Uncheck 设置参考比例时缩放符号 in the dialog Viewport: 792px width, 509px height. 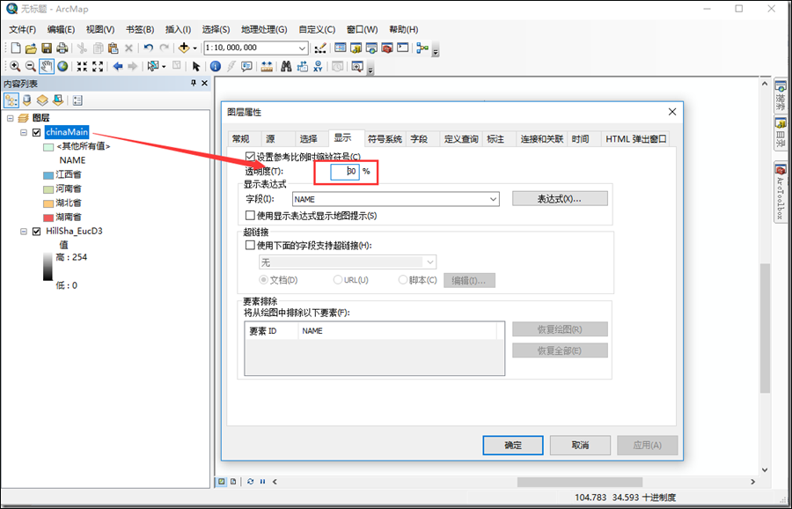tap(249, 155)
